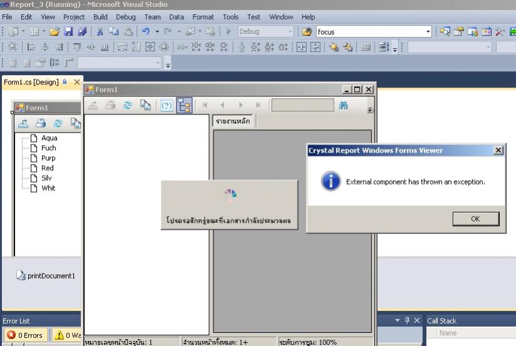This screenshot has width=516, height=346.
Task: Click the Solution Explorer icon
Action: (x=445, y=31)
